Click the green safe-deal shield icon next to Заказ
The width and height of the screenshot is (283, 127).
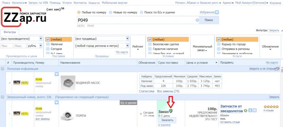tap(171, 111)
